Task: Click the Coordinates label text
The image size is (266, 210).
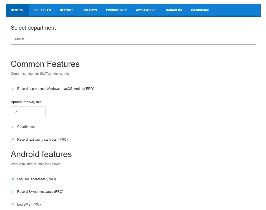Action: coord(26,127)
